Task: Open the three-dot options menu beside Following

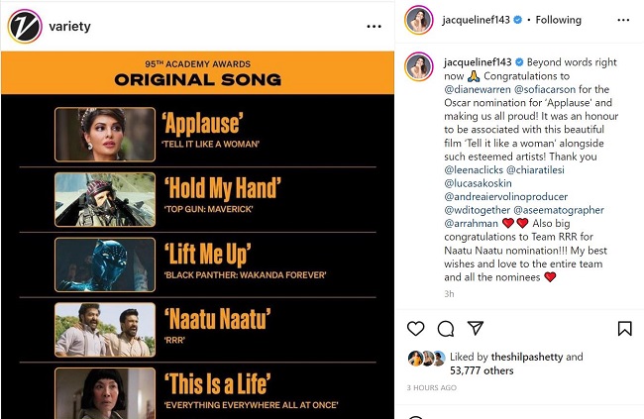Action: [621, 20]
